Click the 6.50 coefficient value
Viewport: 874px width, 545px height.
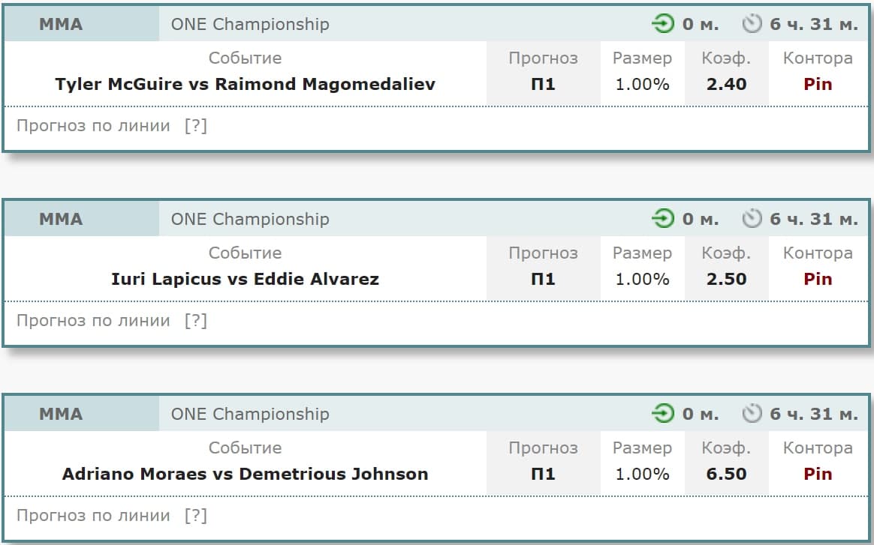tap(726, 474)
